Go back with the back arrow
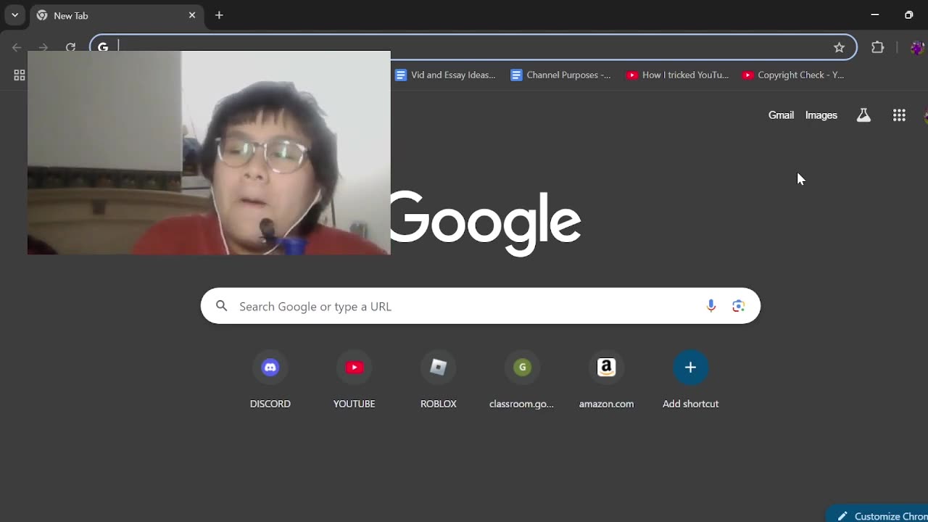The image size is (928, 522). 17,47
